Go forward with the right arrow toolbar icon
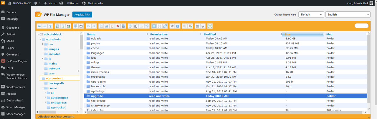 pos(44,26)
